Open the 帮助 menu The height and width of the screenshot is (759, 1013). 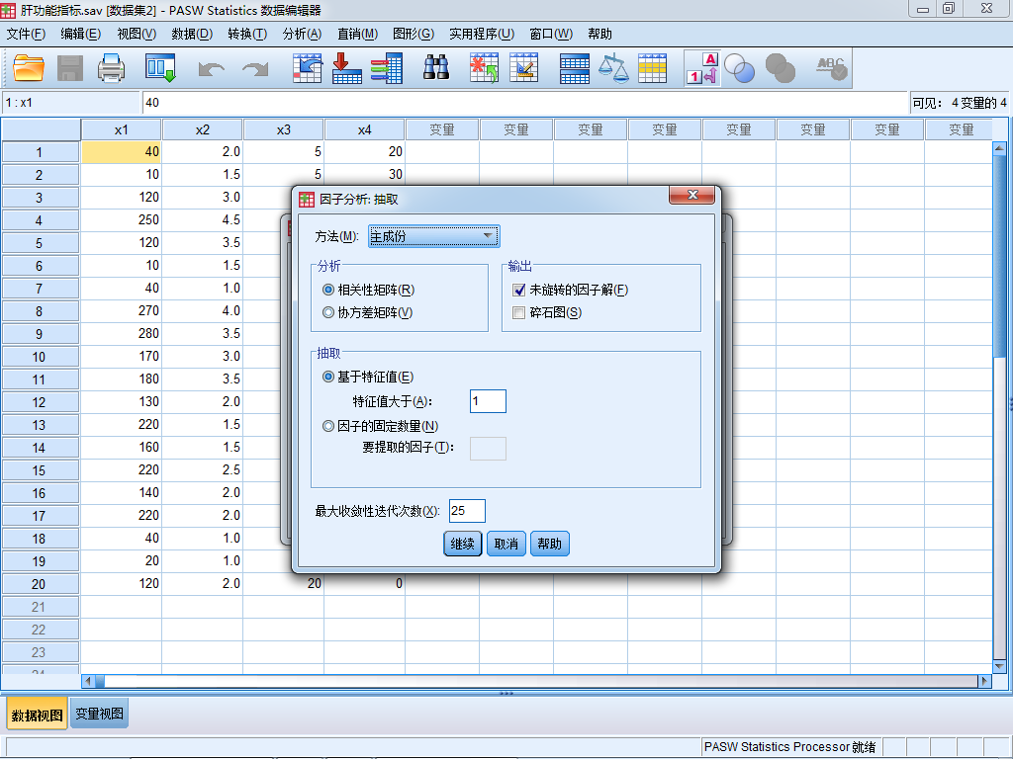[600, 34]
